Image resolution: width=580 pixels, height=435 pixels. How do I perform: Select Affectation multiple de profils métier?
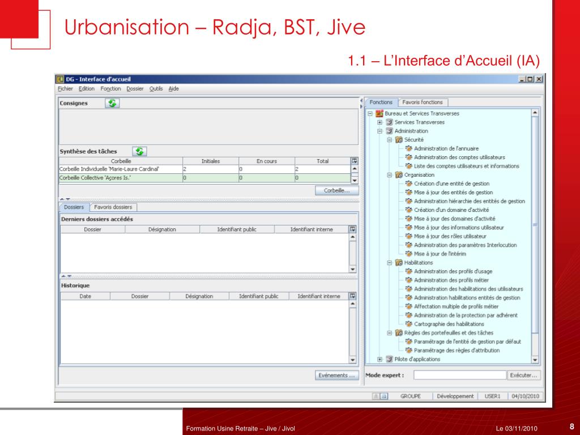click(456, 306)
